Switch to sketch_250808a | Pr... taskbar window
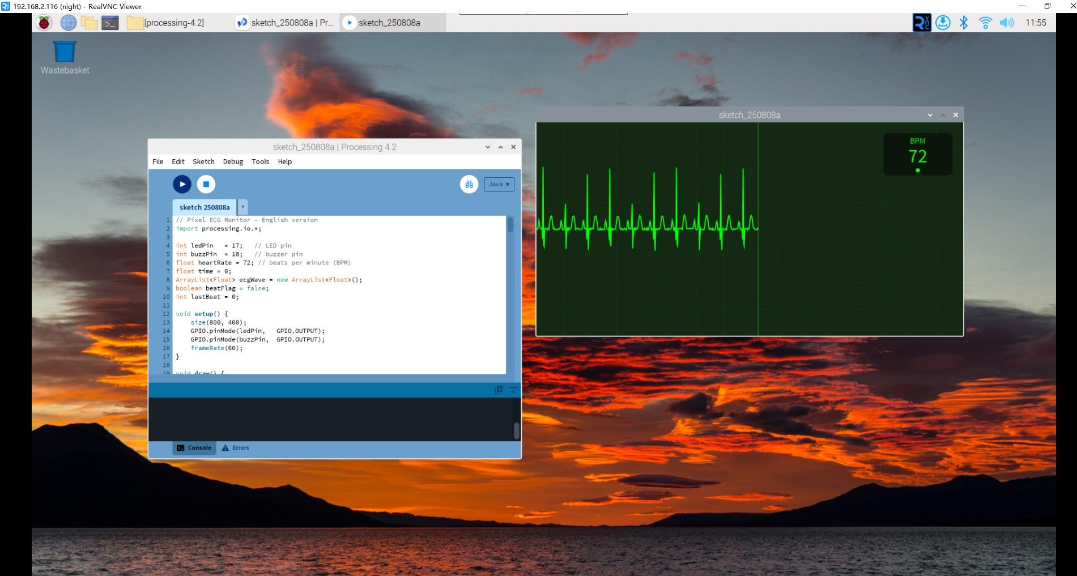Viewport: 1077px width, 576px height. (x=285, y=23)
